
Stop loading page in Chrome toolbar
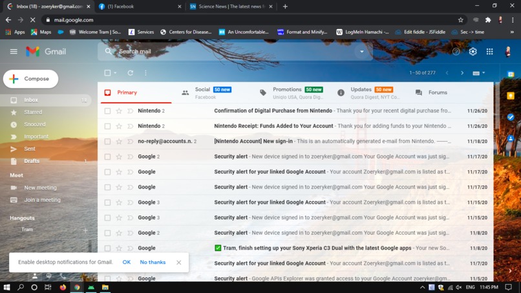32,20
